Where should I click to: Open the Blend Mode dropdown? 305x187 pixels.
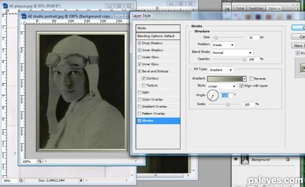tap(232, 53)
